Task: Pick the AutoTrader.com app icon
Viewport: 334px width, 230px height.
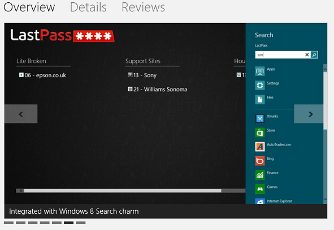Action: tap(260, 147)
